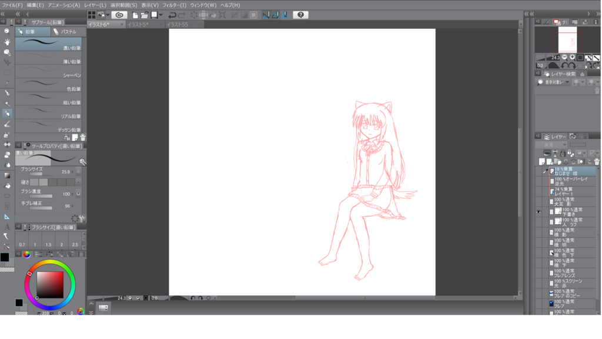Switch to the イラスト55 canvas tab

click(x=176, y=24)
